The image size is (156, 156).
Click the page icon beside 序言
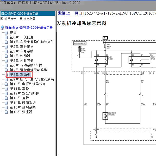(6, 32)
